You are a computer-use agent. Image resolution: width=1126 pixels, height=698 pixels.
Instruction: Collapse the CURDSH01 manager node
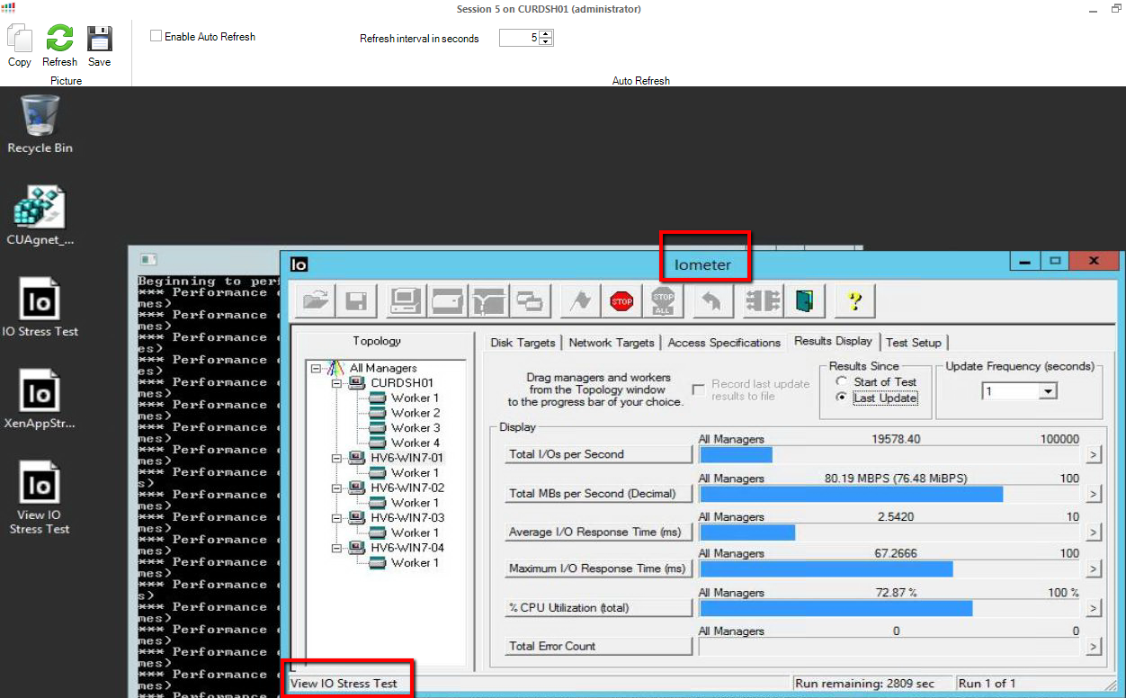coord(336,383)
